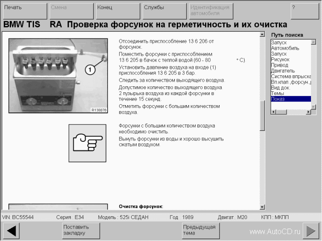Select Привод in search path list

click(x=280, y=65)
